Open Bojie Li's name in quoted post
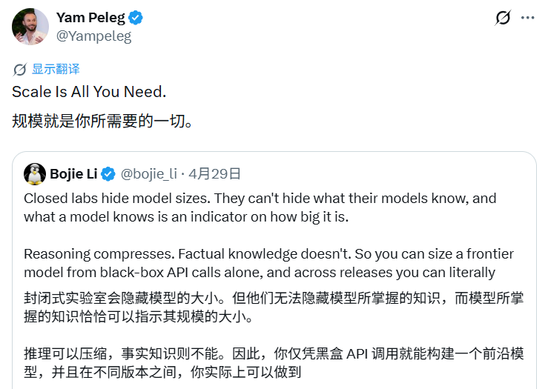 coord(73,174)
